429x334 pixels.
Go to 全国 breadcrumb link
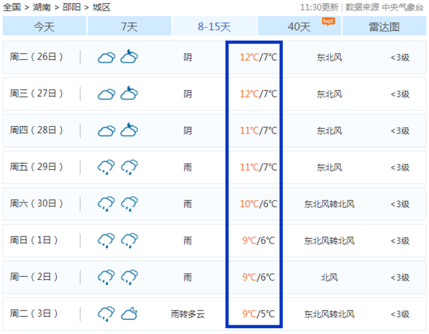coord(12,7)
